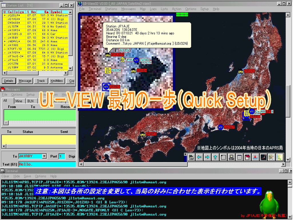This screenshot has width=293, height=220.
Task: Open the Logs menu
Action: pos(153,9)
